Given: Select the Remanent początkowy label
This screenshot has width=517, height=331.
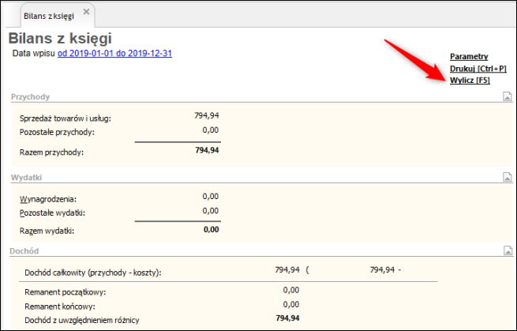Looking at the screenshot, I should (x=66, y=292).
